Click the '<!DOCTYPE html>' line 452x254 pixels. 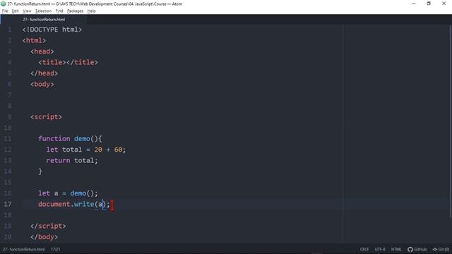click(52, 30)
